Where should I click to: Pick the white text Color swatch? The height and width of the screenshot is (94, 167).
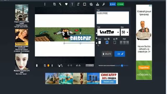(100, 42)
